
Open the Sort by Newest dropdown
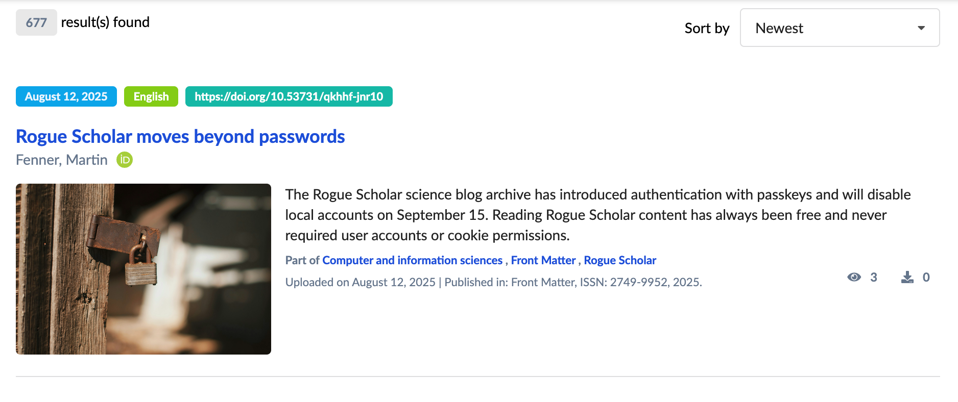click(x=839, y=28)
